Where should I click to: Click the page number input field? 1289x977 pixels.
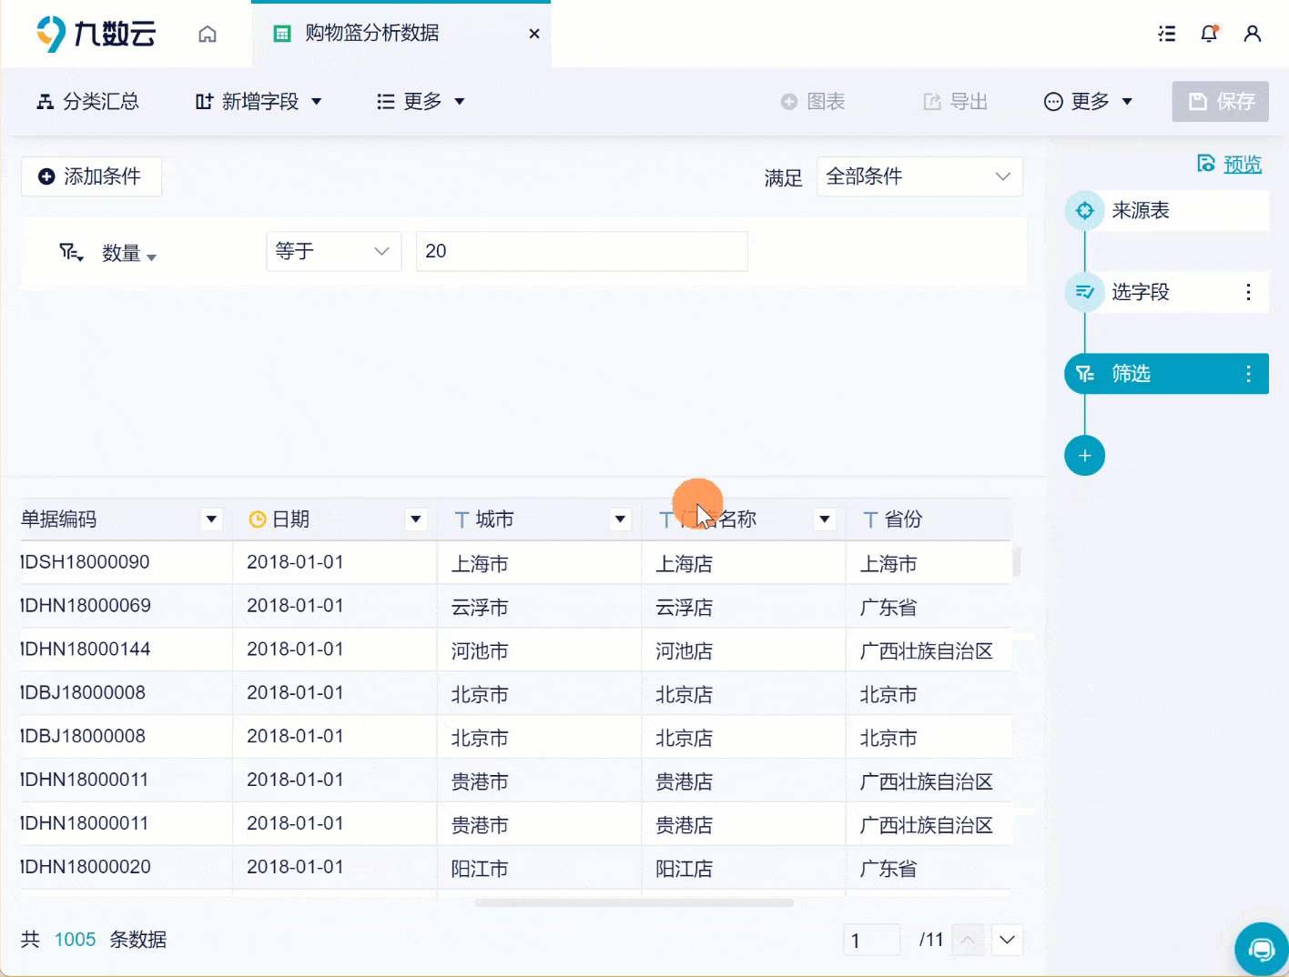click(870, 940)
